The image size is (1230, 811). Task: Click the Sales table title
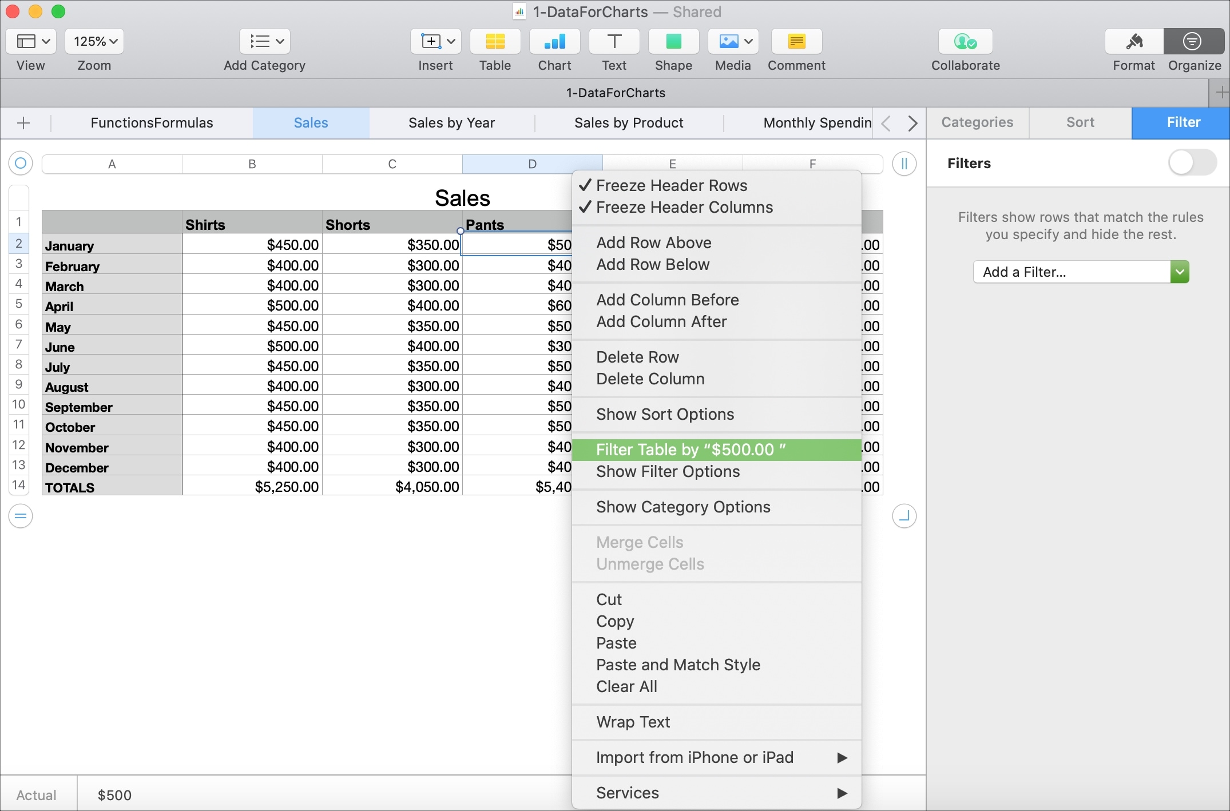pyautogui.click(x=462, y=198)
